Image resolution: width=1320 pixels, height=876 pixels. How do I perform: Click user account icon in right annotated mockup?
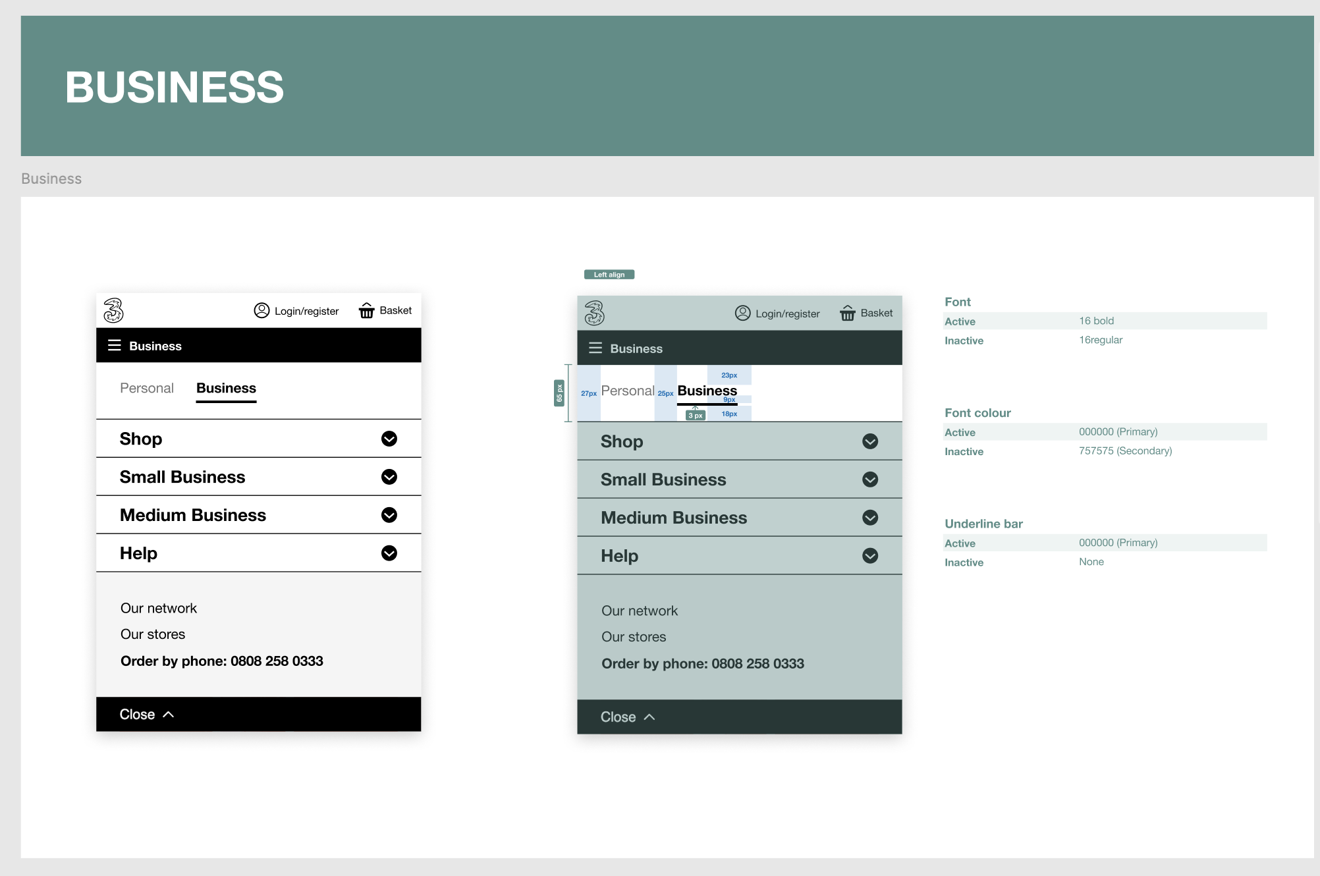[x=742, y=313]
